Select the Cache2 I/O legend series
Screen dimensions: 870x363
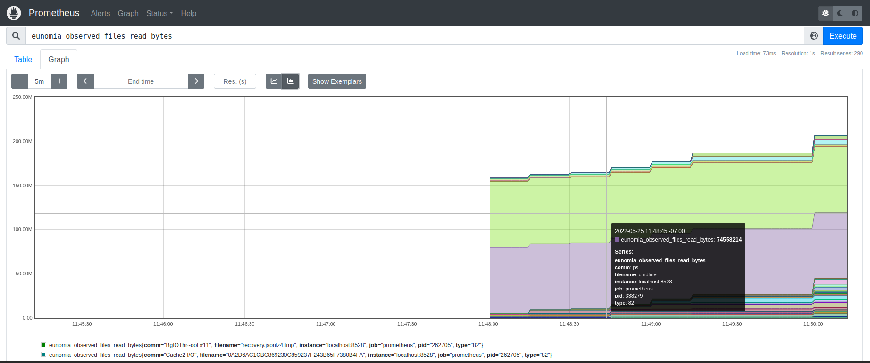301,355
